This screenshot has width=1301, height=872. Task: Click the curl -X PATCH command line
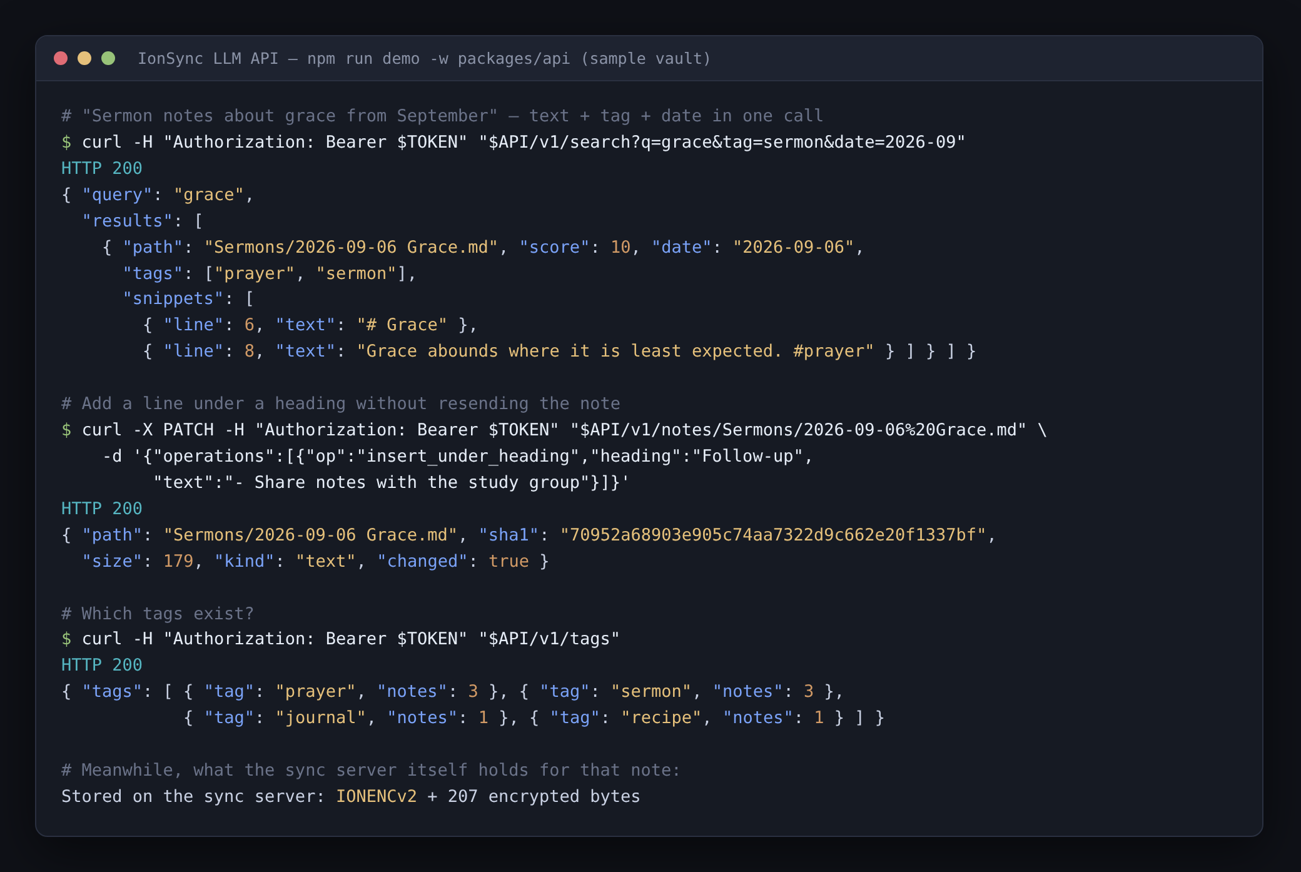click(554, 430)
